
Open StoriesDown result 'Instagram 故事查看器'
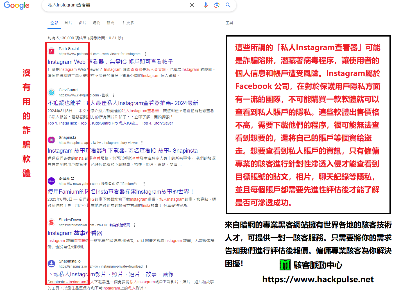click(x=75, y=233)
